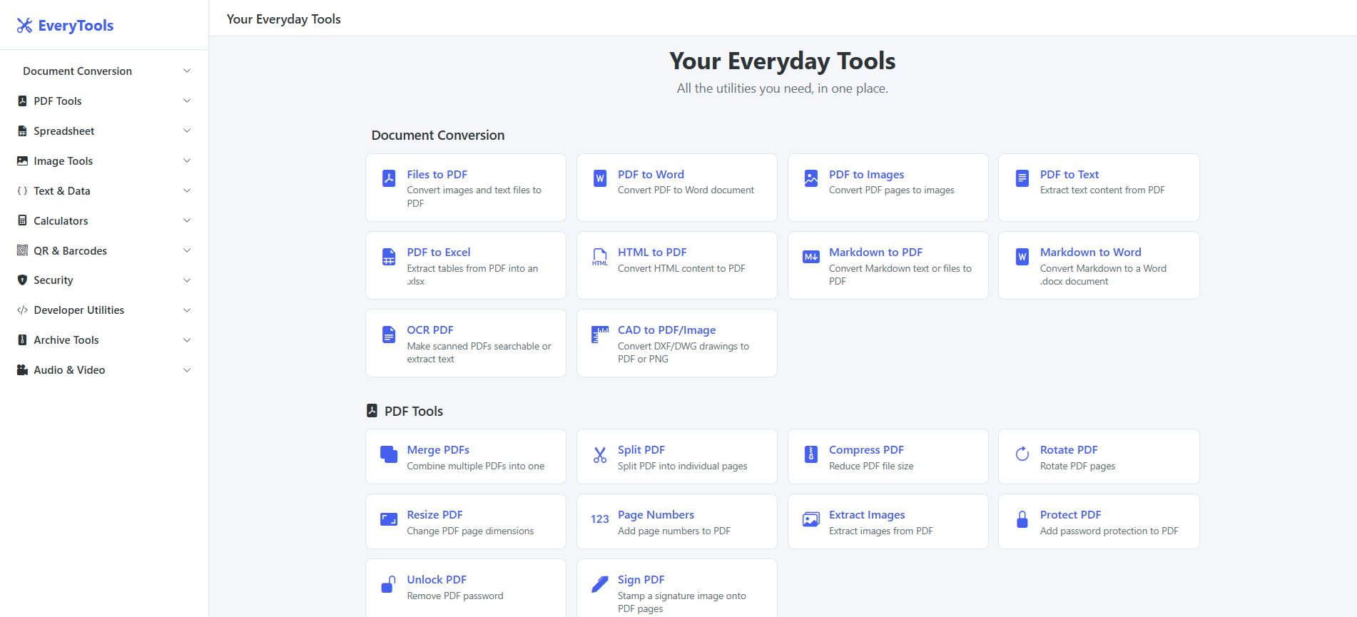Open the Unlock PDF link
This screenshot has width=1357, height=617.
click(x=437, y=579)
